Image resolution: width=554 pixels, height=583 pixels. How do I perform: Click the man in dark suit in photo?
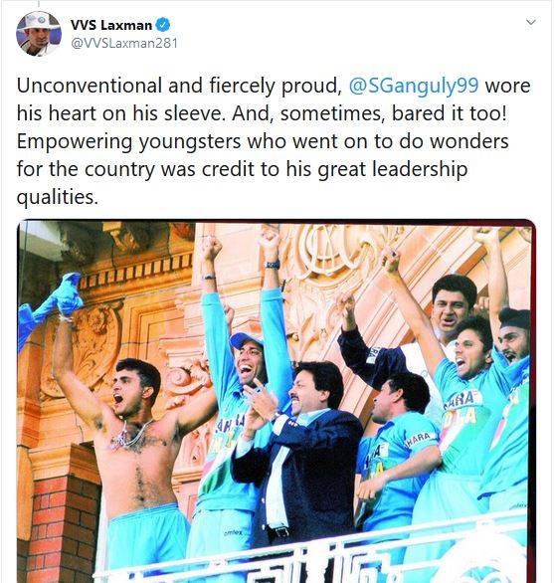click(x=299, y=454)
